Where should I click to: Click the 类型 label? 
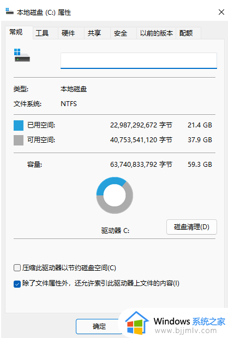21,89
